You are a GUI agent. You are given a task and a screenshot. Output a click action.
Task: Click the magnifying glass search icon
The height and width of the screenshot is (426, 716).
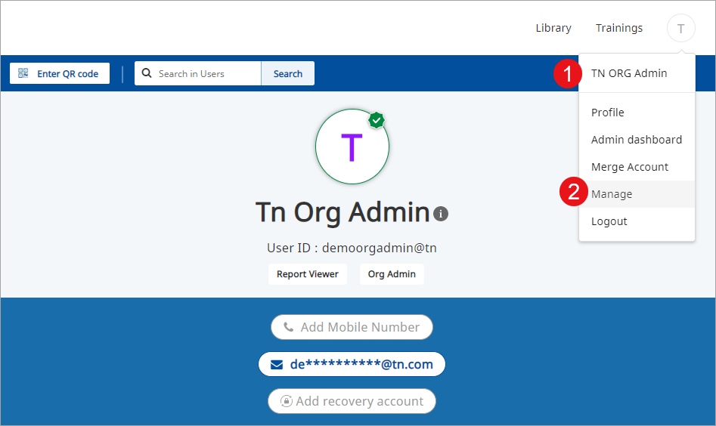coord(147,73)
